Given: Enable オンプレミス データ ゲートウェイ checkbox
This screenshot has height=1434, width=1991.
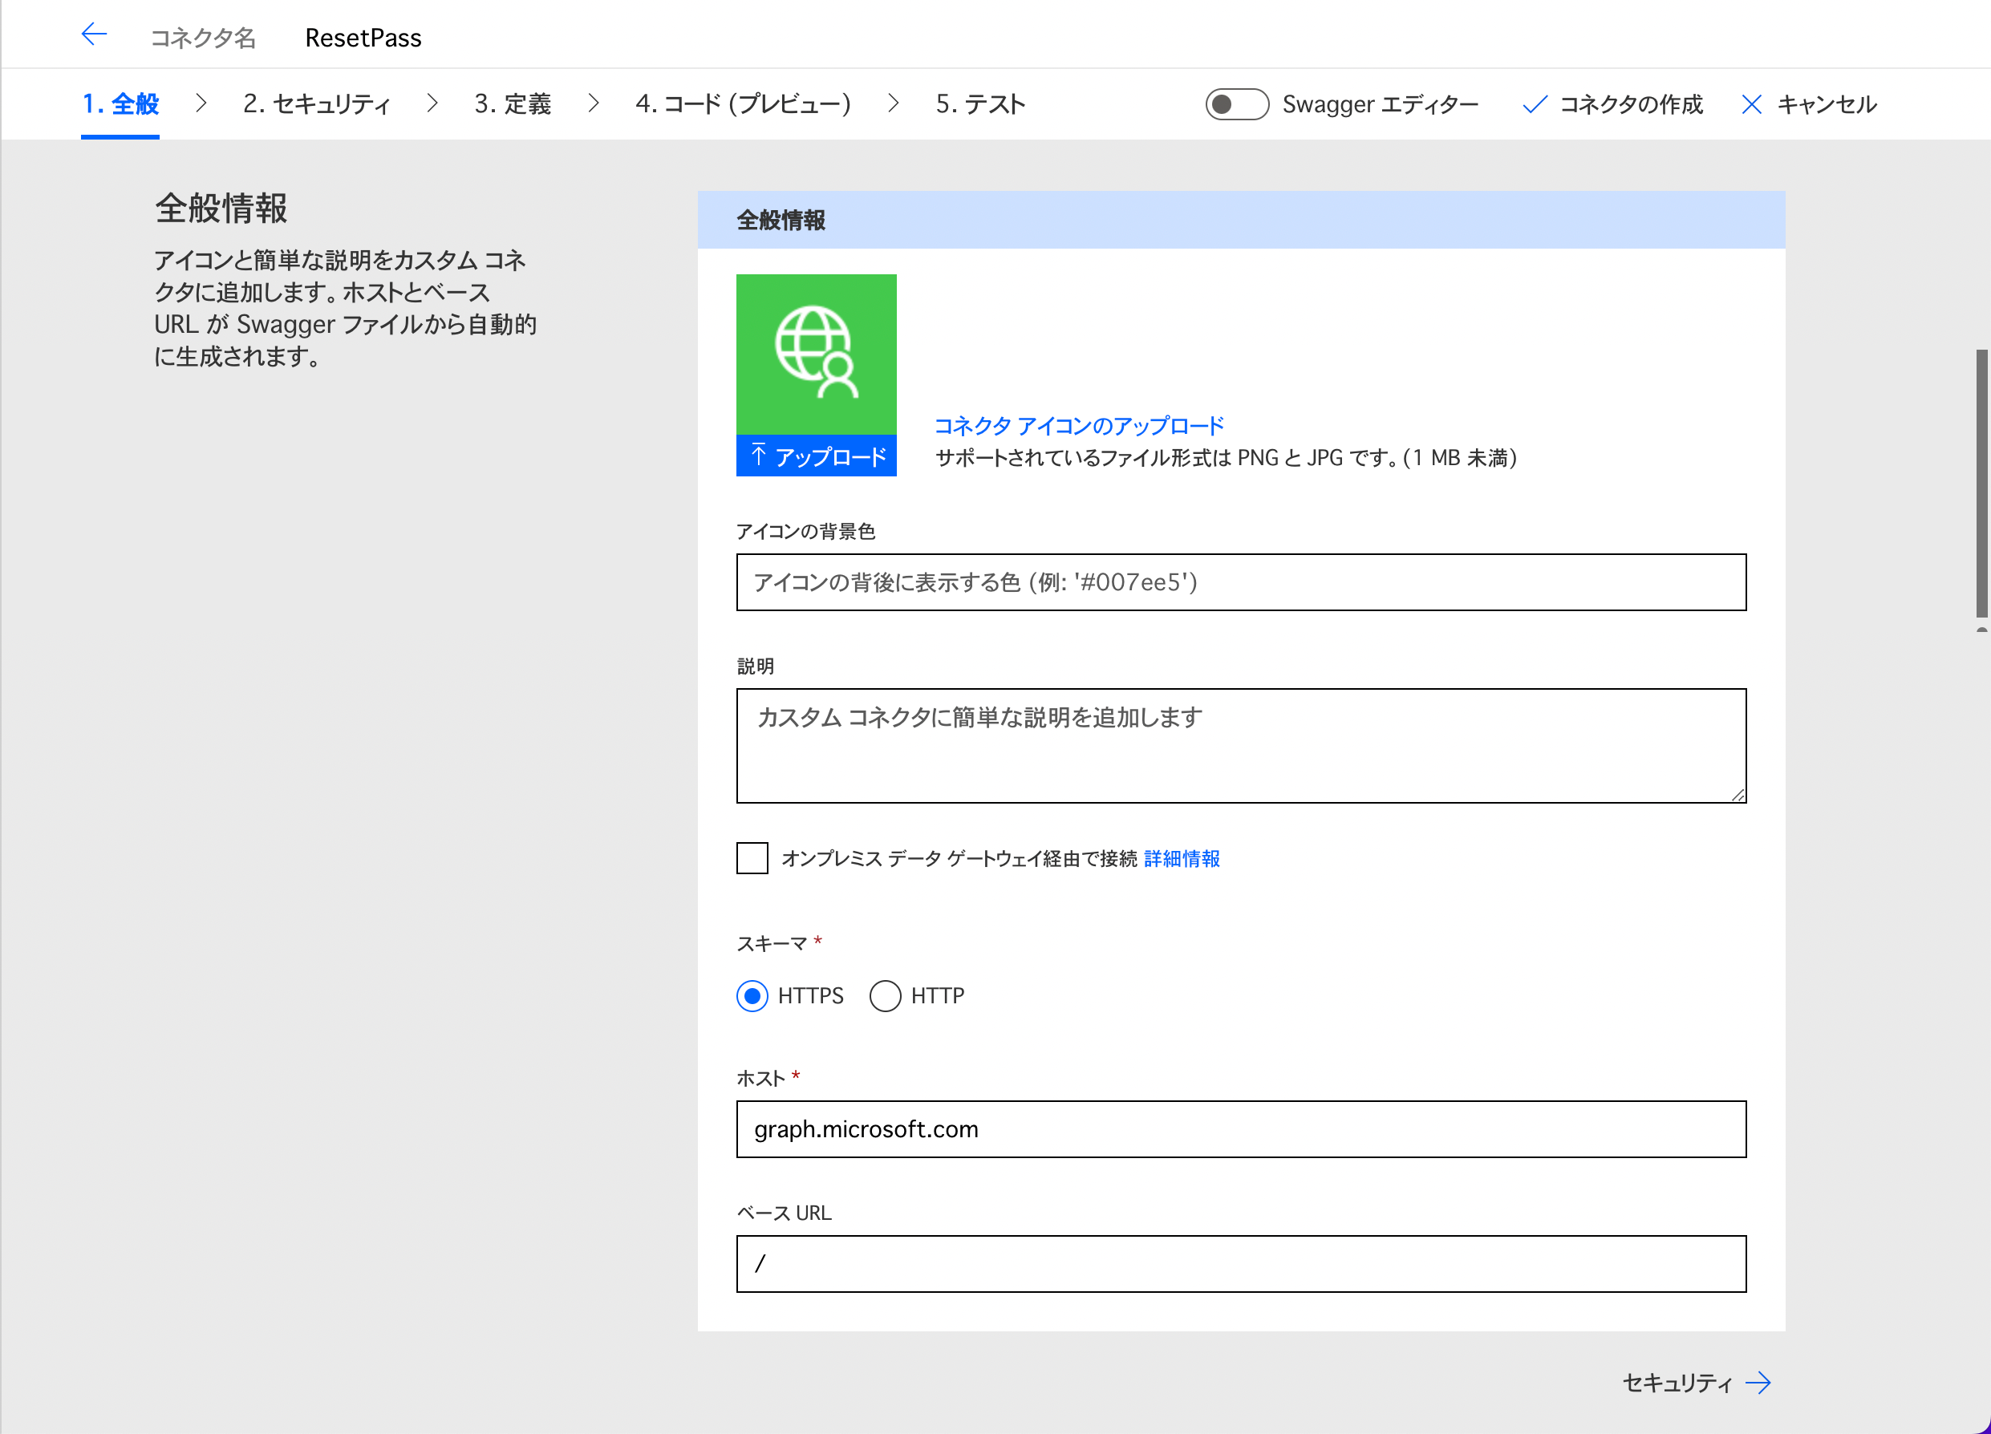Looking at the screenshot, I should pos(752,858).
